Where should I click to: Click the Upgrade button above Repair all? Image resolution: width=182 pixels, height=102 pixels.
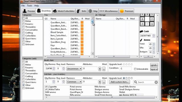point(154,65)
